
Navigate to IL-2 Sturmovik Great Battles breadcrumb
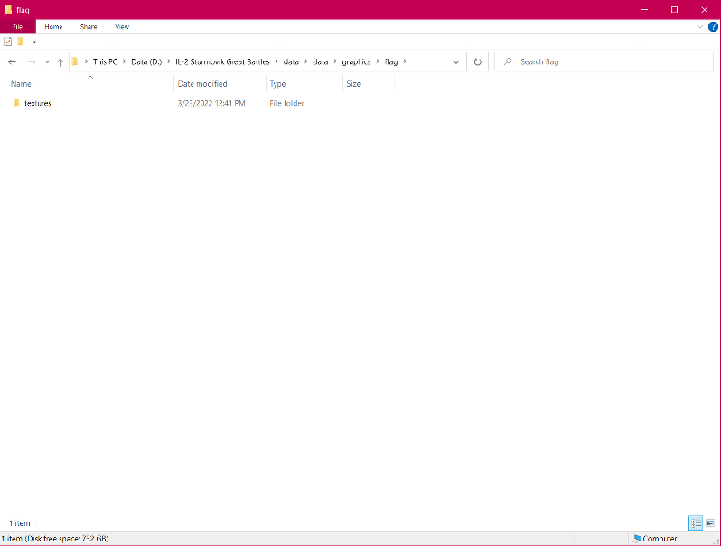click(222, 62)
